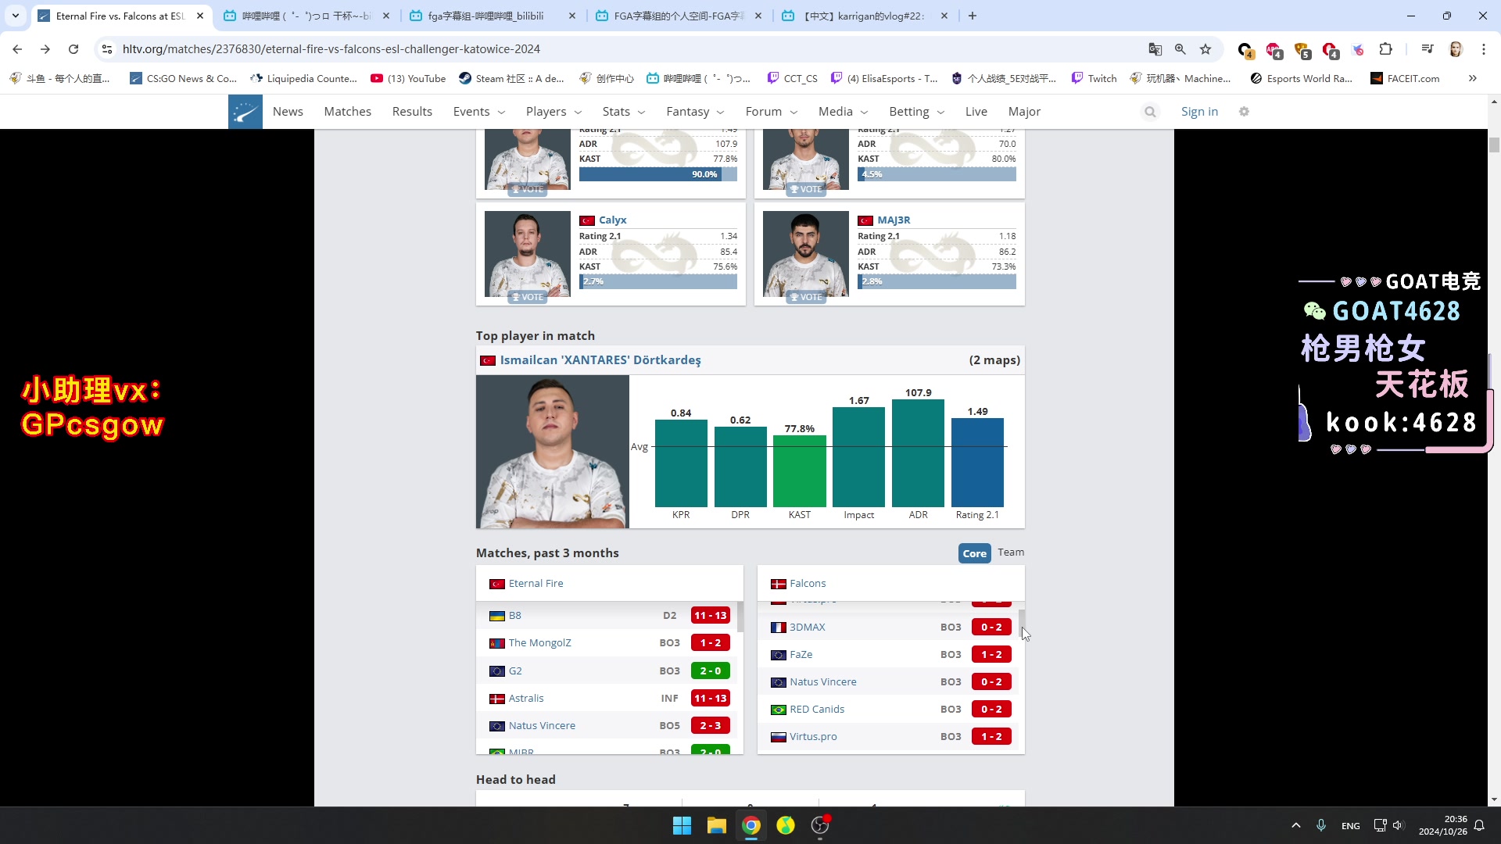Image resolution: width=1501 pixels, height=844 pixels.
Task: Click the Settings gear icon in header
Action: [1243, 111]
